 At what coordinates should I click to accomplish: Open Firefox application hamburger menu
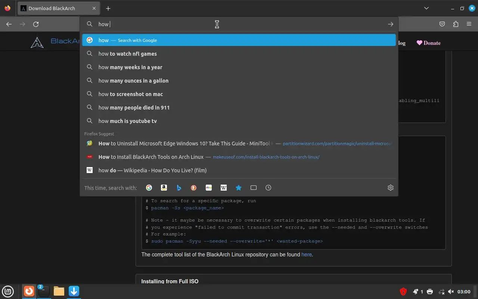pyautogui.click(x=469, y=24)
